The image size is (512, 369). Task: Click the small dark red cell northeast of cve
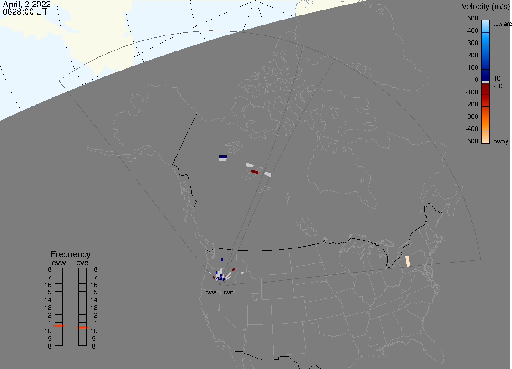234,270
